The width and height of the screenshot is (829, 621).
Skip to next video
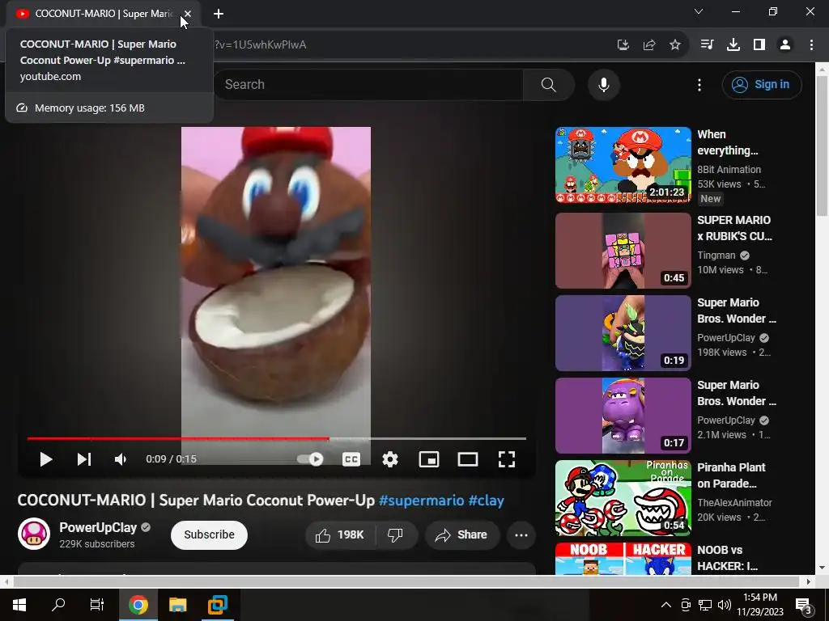coord(84,459)
